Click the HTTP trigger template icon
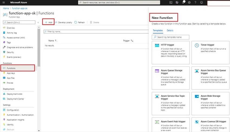The width and height of the screenshot is (230, 132). pyautogui.click(x=157, y=45)
